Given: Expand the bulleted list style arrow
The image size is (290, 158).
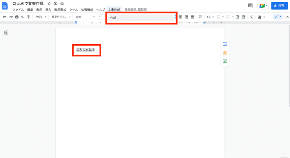Looking at the screenshot, I should (223, 17).
